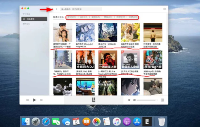The height and width of the screenshot is (127, 200).
Task: Add a playlist with the 我的音乐 plus icon
Action: (44, 24)
